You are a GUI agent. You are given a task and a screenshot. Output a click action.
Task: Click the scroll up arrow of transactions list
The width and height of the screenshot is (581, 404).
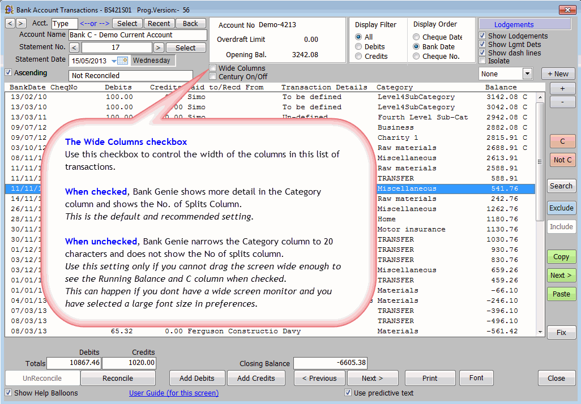540,97
